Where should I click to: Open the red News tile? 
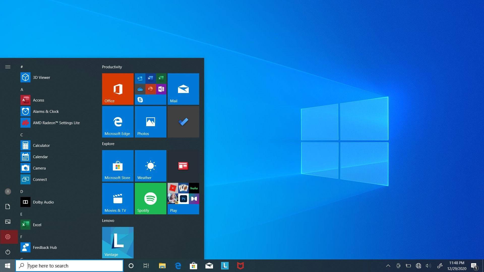point(183,166)
